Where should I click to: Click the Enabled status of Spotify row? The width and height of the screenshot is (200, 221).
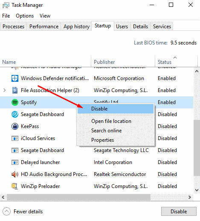tap(167, 102)
